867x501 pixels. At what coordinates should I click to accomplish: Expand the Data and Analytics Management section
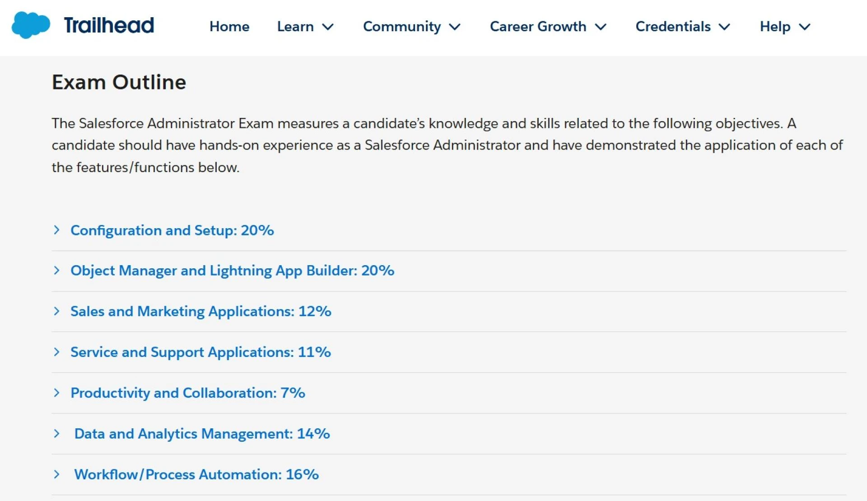[x=57, y=433]
